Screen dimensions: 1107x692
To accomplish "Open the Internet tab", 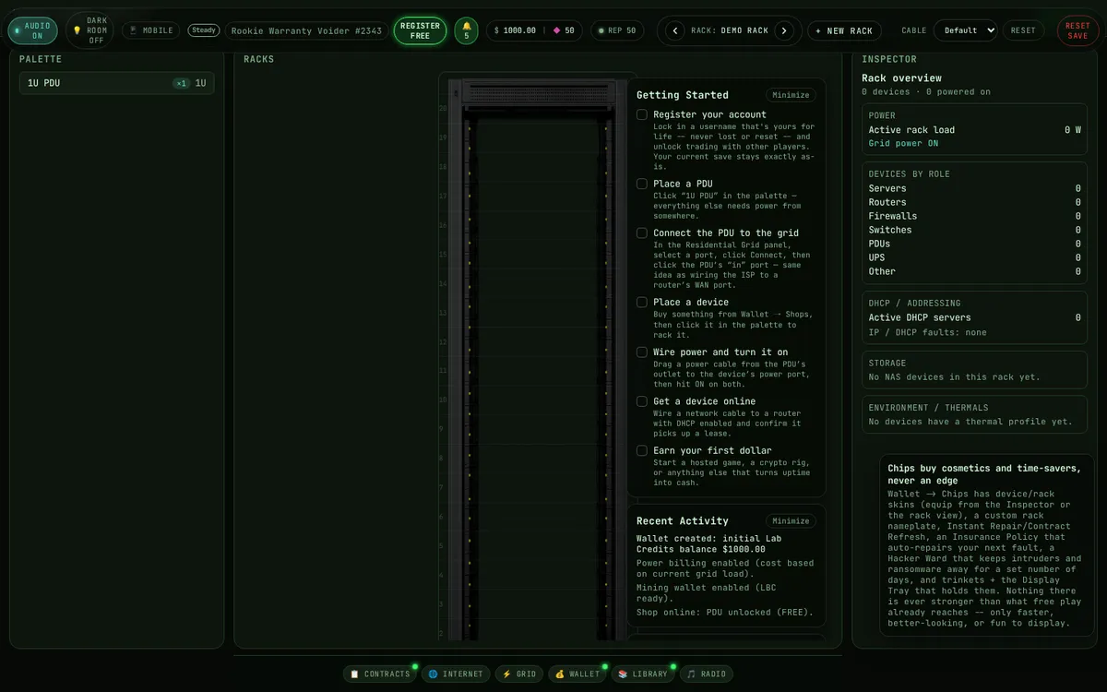I will (x=456, y=674).
